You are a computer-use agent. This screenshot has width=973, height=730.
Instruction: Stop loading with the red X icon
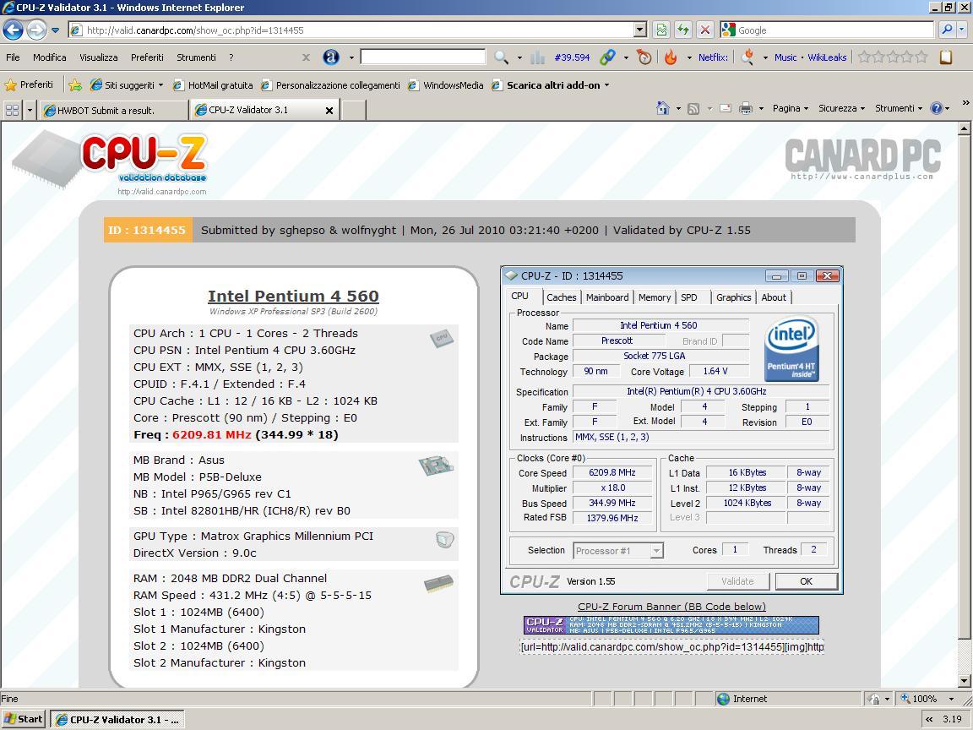pos(705,30)
